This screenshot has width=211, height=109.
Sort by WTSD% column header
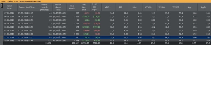pos(148,7)
